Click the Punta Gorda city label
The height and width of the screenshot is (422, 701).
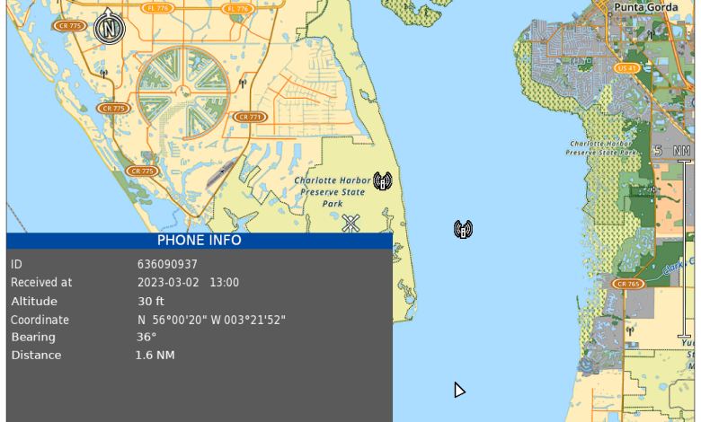click(645, 7)
